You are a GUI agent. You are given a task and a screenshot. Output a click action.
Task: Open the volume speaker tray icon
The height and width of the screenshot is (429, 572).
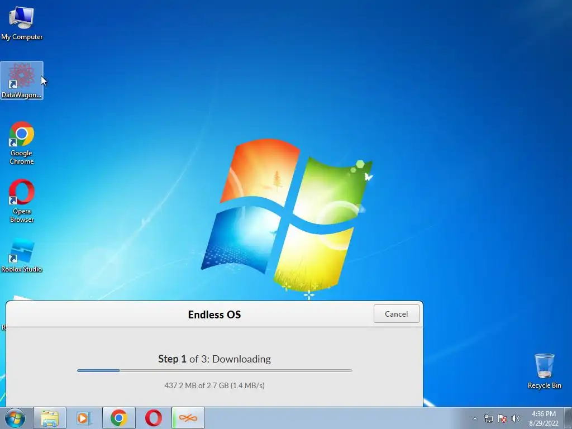point(516,418)
